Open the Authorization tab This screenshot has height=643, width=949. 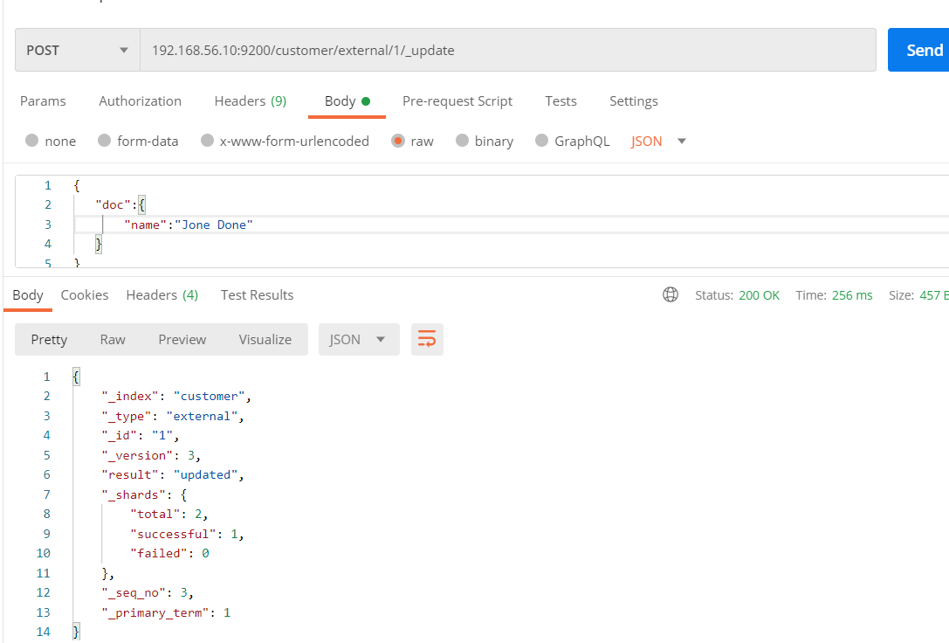point(140,101)
